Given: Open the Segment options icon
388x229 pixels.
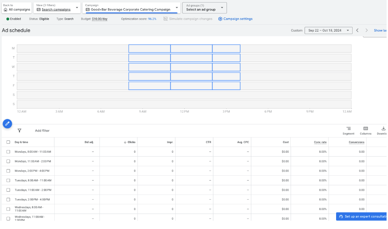Looking at the screenshot, I should (348, 129).
